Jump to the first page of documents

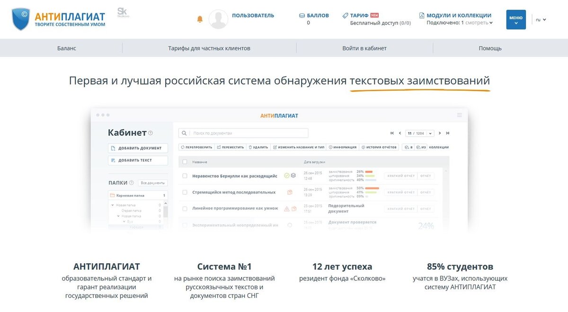point(392,133)
